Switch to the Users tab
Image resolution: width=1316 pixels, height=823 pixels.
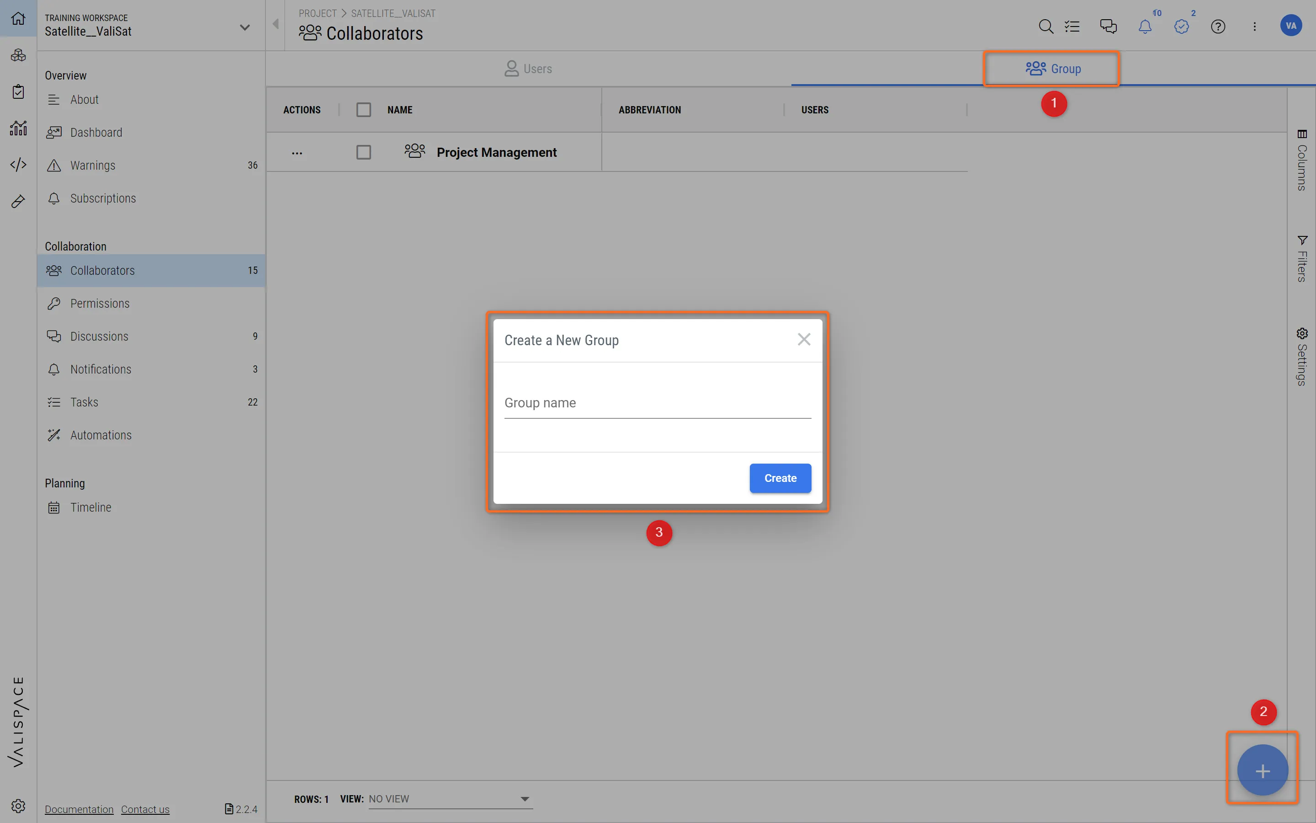(528, 69)
